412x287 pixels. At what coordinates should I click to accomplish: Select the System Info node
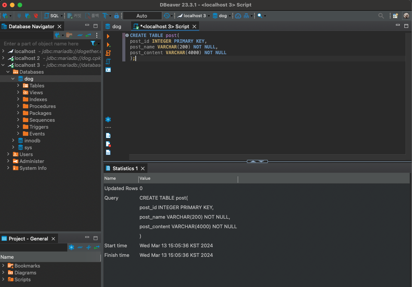coord(30,168)
